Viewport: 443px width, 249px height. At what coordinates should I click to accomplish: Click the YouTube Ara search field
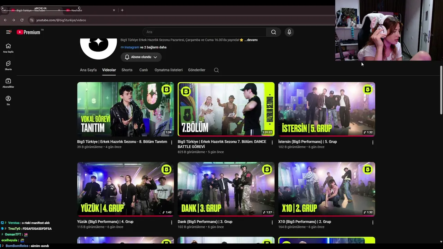click(x=205, y=32)
